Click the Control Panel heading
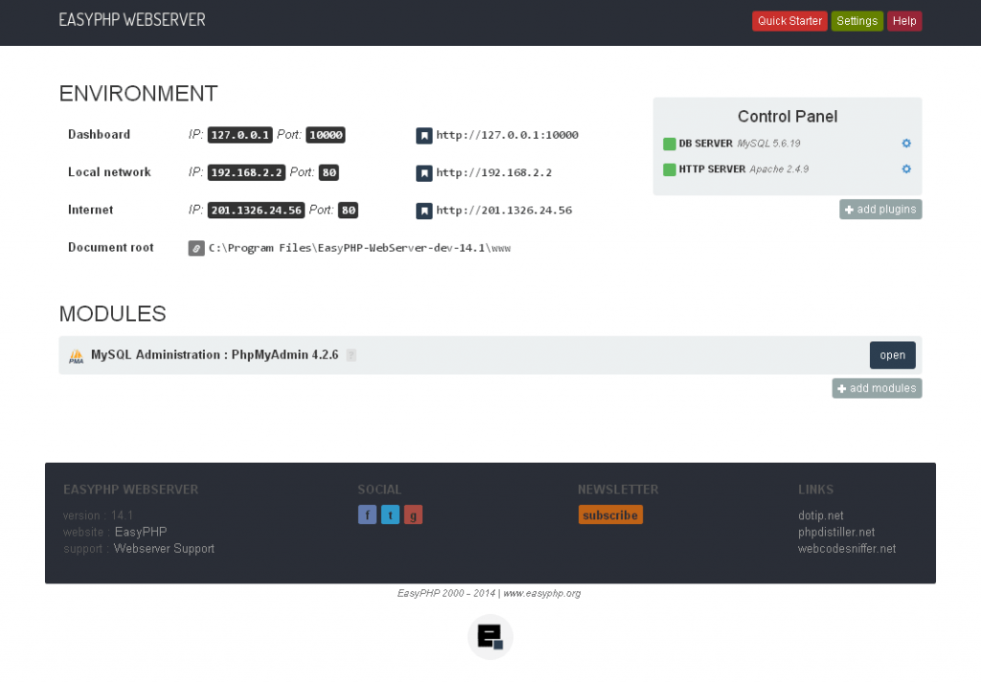The image size is (981, 682). coord(787,116)
